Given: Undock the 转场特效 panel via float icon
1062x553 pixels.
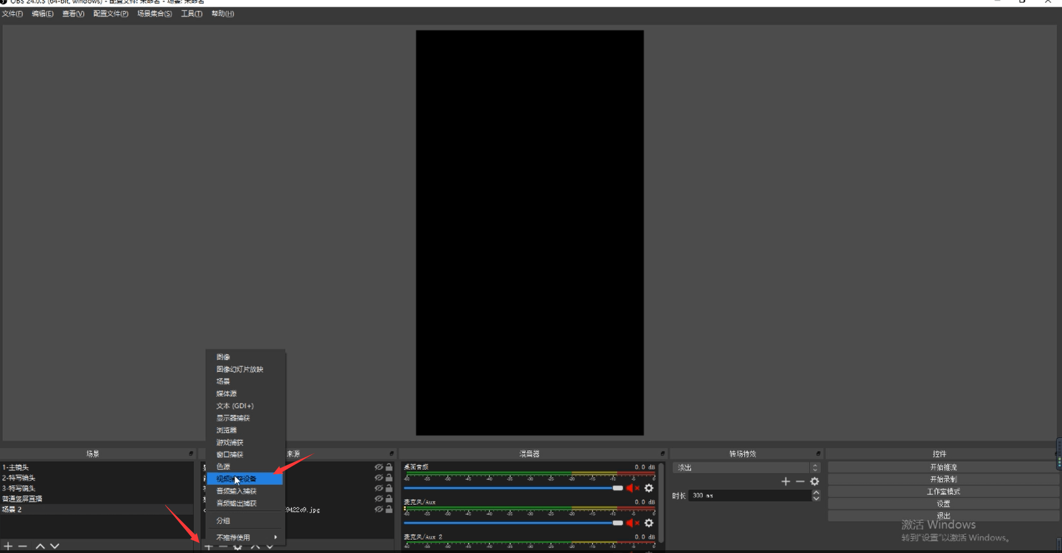Looking at the screenshot, I should [x=818, y=454].
